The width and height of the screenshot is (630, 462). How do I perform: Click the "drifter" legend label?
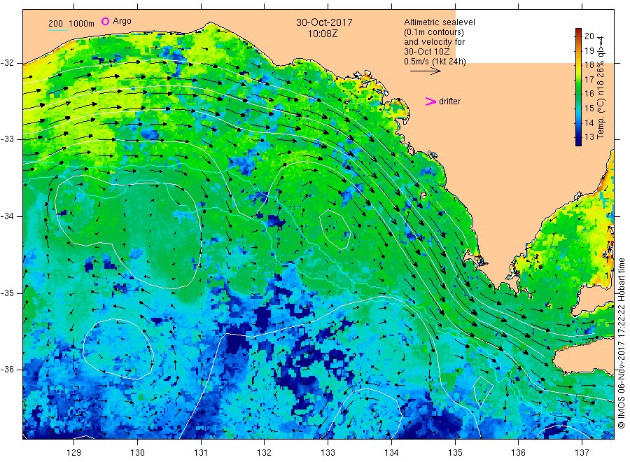tap(449, 101)
